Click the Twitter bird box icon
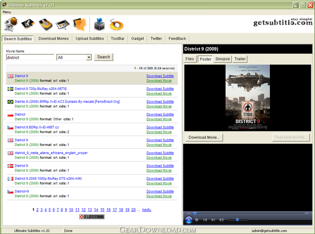 pos(99,24)
